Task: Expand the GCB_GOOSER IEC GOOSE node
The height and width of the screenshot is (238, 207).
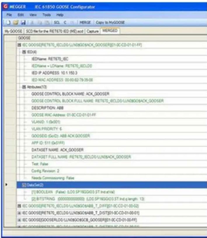Action: pyautogui.click(x=19, y=220)
